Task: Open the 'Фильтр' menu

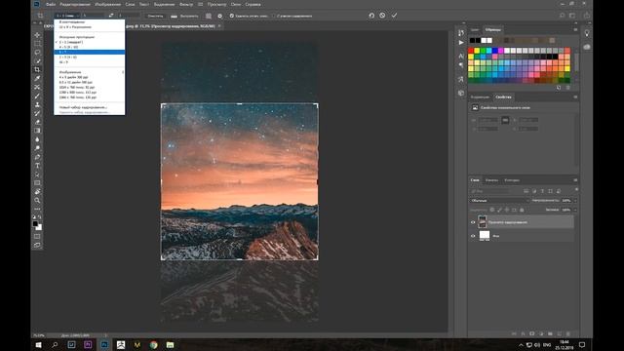Action: tap(186, 4)
